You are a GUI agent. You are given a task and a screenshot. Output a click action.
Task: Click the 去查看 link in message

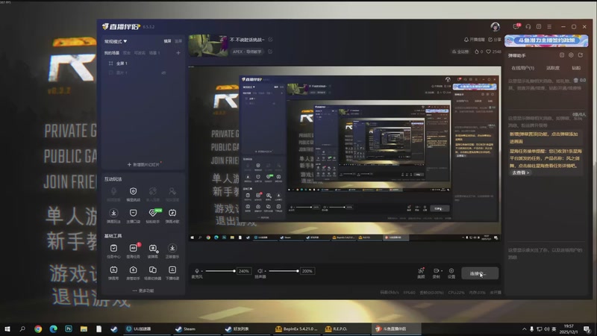point(520,172)
